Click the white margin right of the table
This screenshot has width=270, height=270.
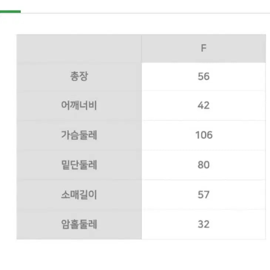(x=268, y=137)
